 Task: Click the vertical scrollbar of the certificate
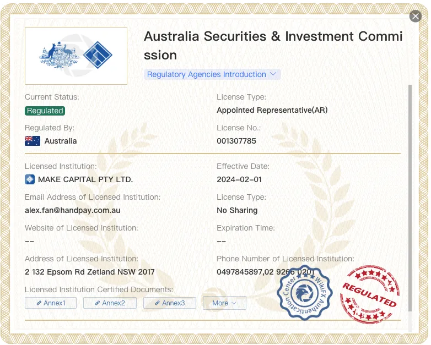pos(410,198)
